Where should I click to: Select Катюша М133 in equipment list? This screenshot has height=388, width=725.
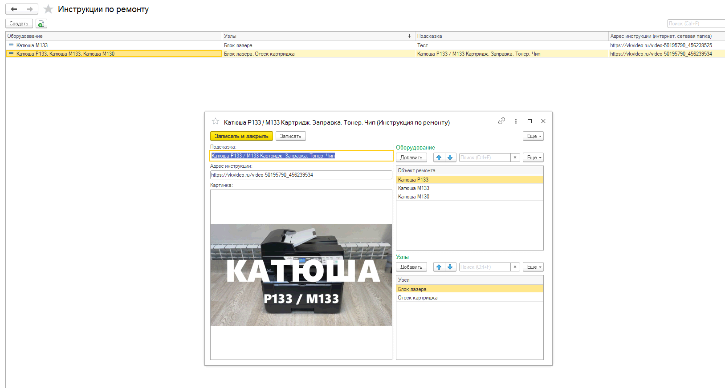pyautogui.click(x=470, y=188)
